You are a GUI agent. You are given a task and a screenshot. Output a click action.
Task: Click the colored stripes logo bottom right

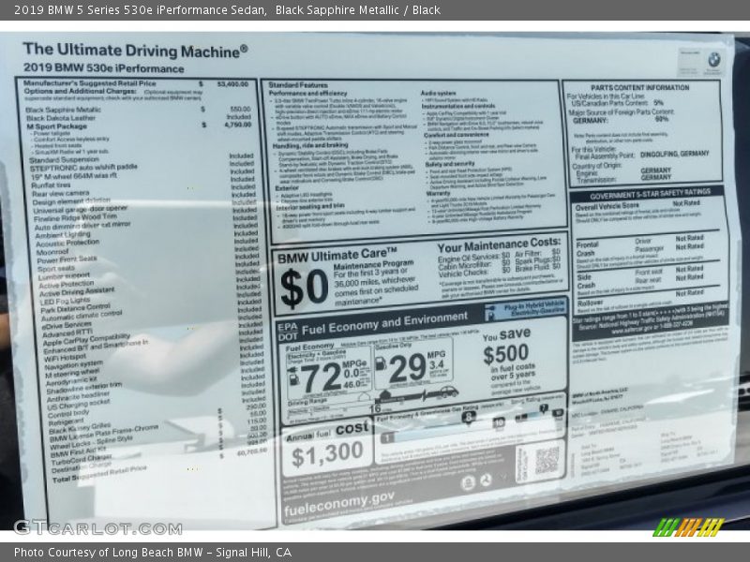click(x=689, y=527)
